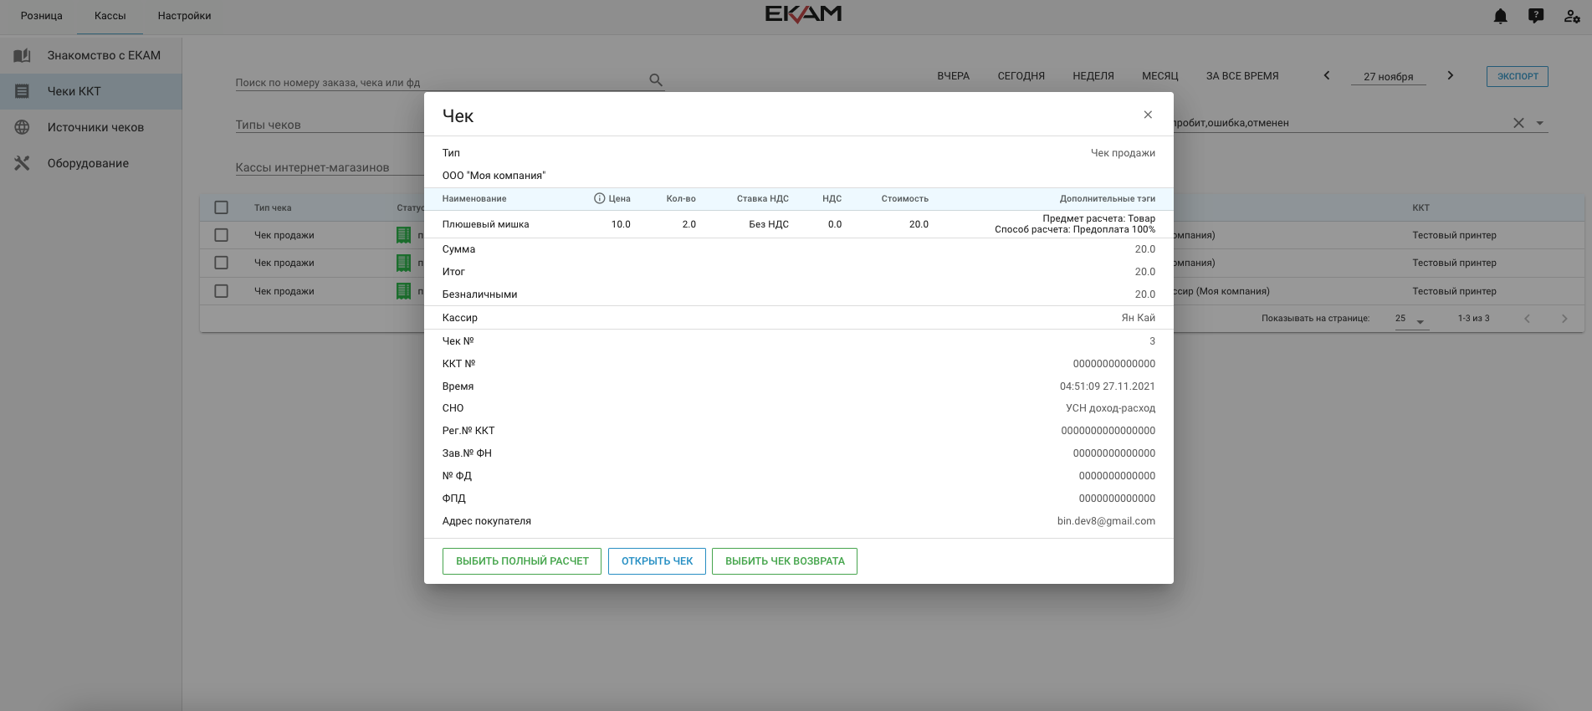The height and width of the screenshot is (711, 1592).
Task: Open the user account settings icon
Action: point(1572,16)
